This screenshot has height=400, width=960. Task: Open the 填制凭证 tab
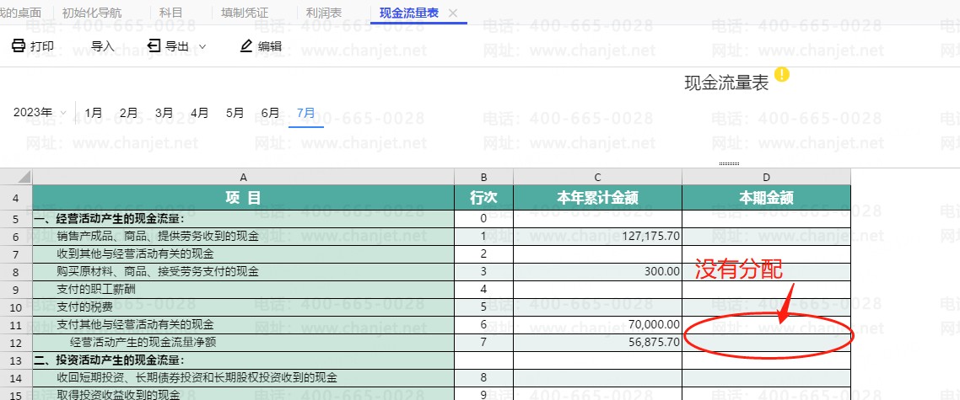point(244,13)
